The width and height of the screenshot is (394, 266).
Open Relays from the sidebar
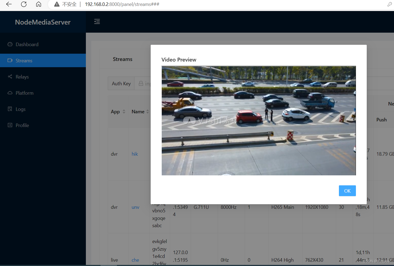[x=43, y=77]
